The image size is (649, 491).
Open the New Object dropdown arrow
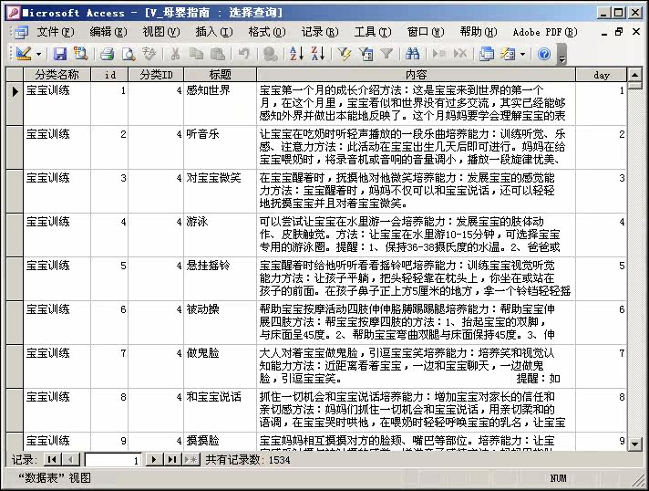[522, 54]
